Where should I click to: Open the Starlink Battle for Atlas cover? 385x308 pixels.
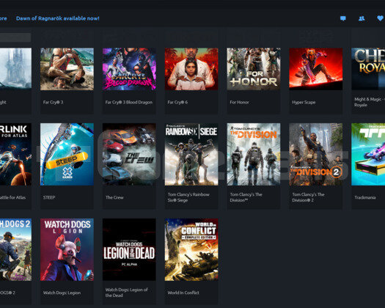[x=15, y=154]
